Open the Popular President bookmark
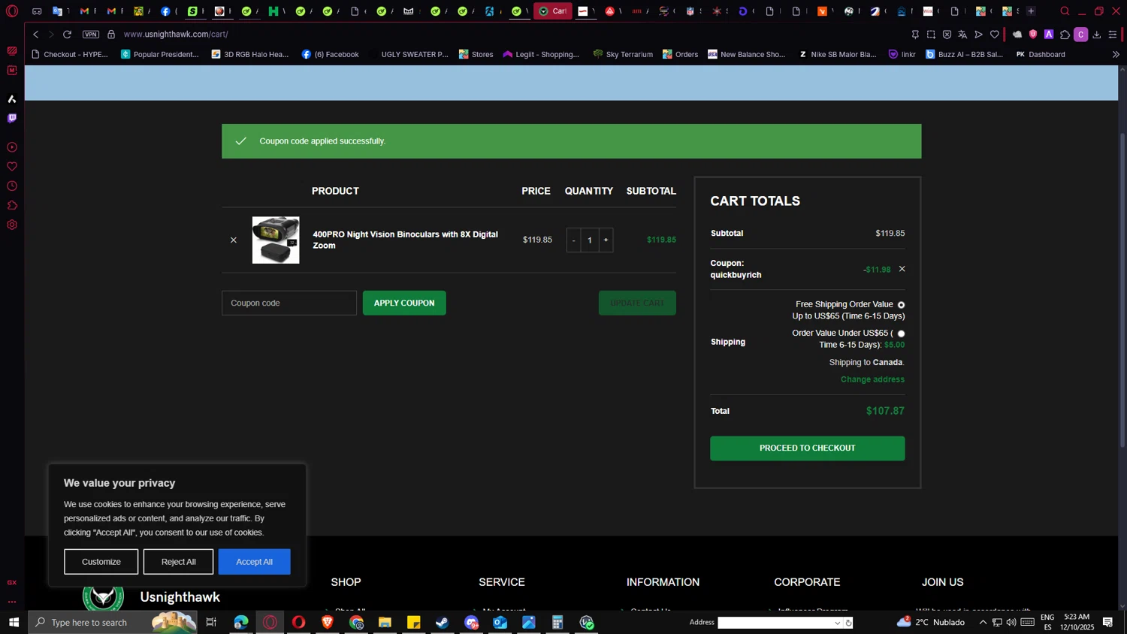Image resolution: width=1127 pixels, height=634 pixels. coord(160,55)
